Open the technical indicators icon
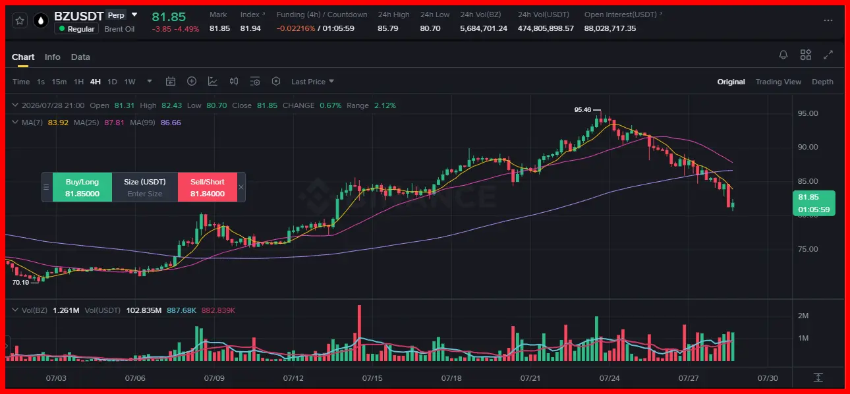This screenshot has height=394, width=850. coord(213,82)
